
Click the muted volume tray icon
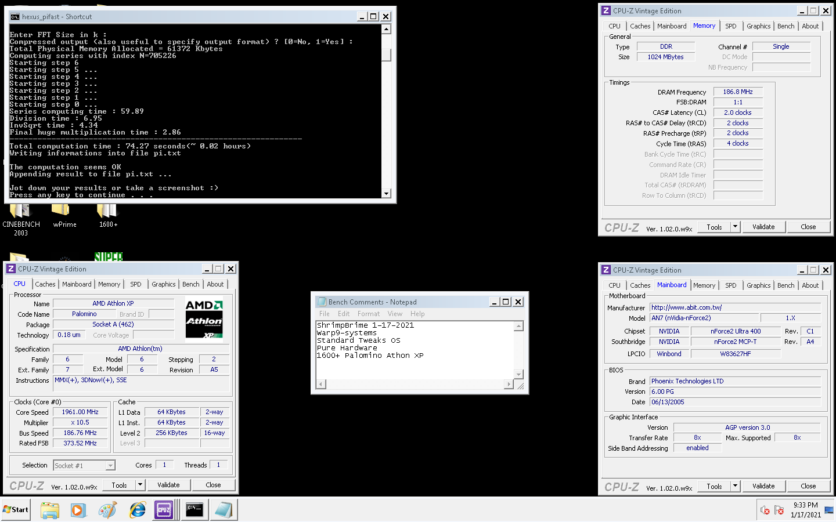tap(765, 510)
